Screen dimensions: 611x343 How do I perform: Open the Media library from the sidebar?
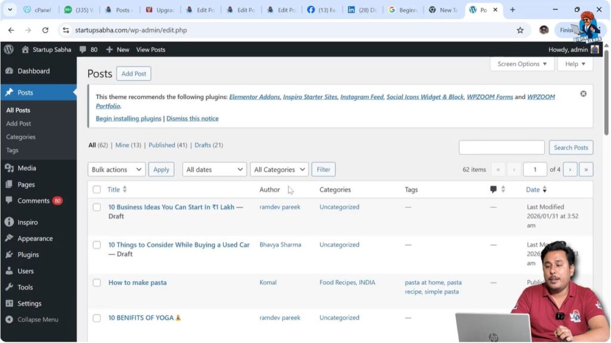27,167
